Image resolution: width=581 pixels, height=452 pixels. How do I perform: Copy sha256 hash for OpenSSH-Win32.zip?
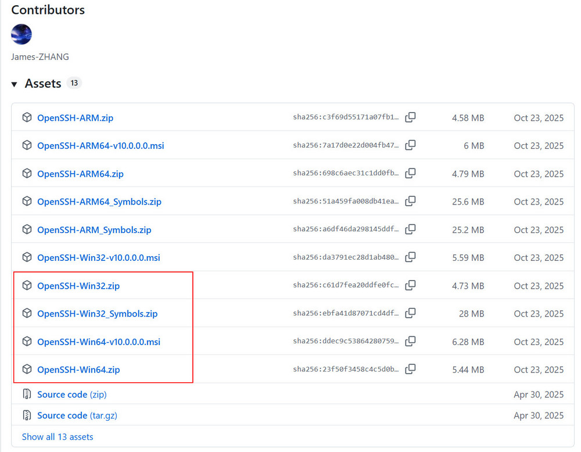coord(410,285)
